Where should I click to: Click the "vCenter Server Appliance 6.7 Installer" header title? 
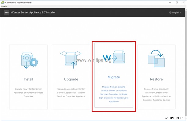(x=33, y=12)
